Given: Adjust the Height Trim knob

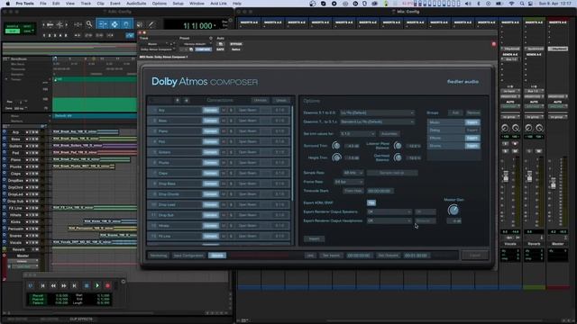Looking at the screenshot, I should (336, 157).
